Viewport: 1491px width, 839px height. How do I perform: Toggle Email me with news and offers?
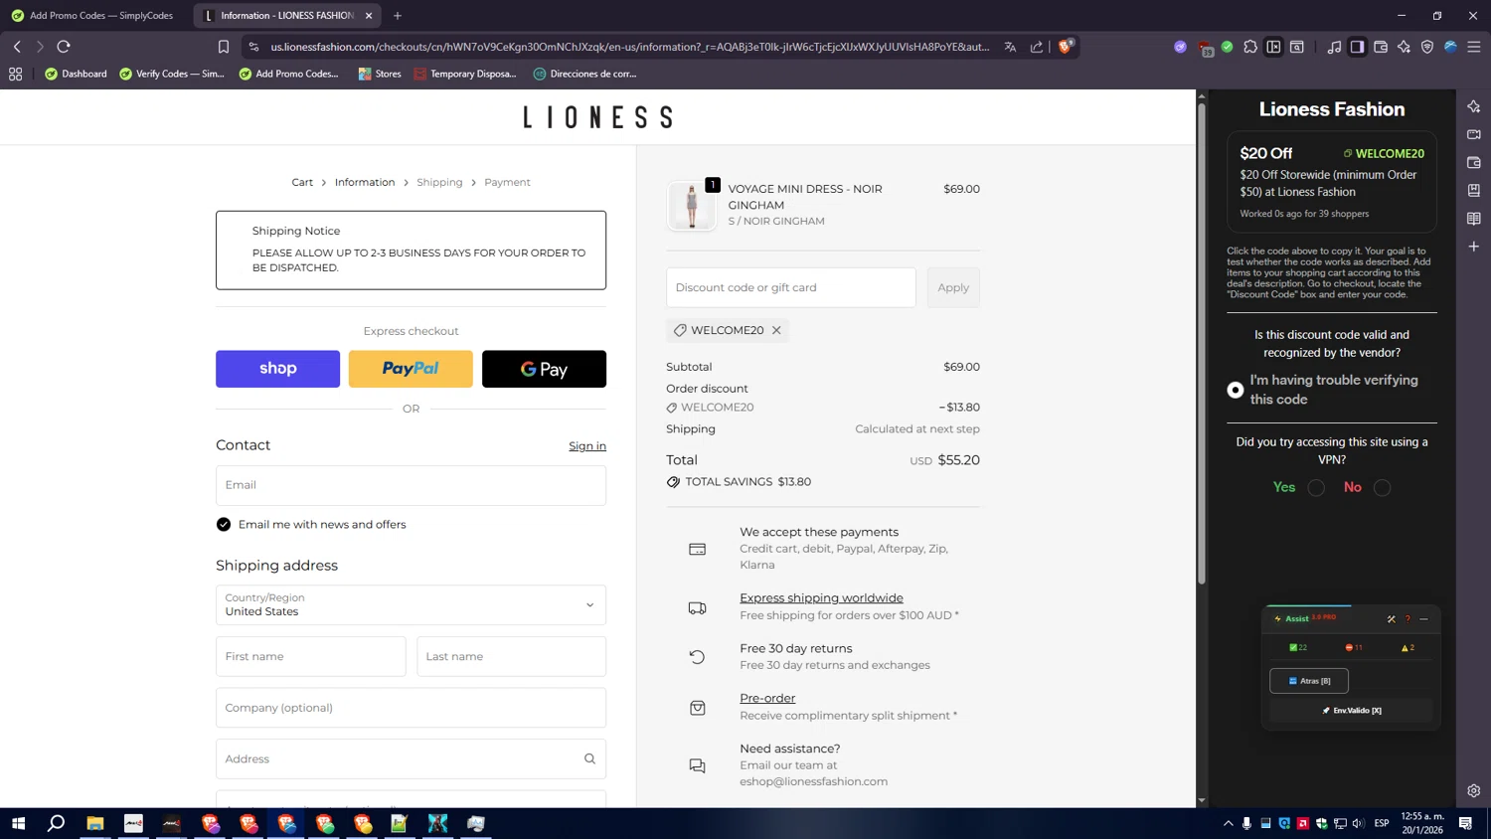(224, 525)
